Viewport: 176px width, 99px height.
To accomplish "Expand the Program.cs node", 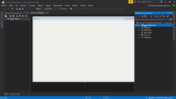I will [139, 37].
